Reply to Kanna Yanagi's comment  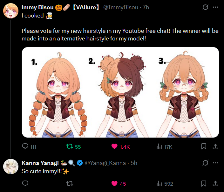point(25,183)
